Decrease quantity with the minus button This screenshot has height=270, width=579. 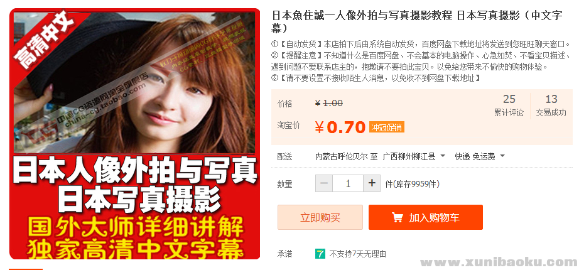(x=324, y=183)
